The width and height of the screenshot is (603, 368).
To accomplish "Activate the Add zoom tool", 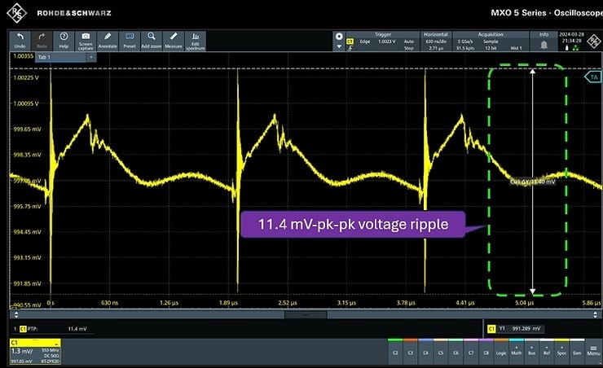I will 152,41.
